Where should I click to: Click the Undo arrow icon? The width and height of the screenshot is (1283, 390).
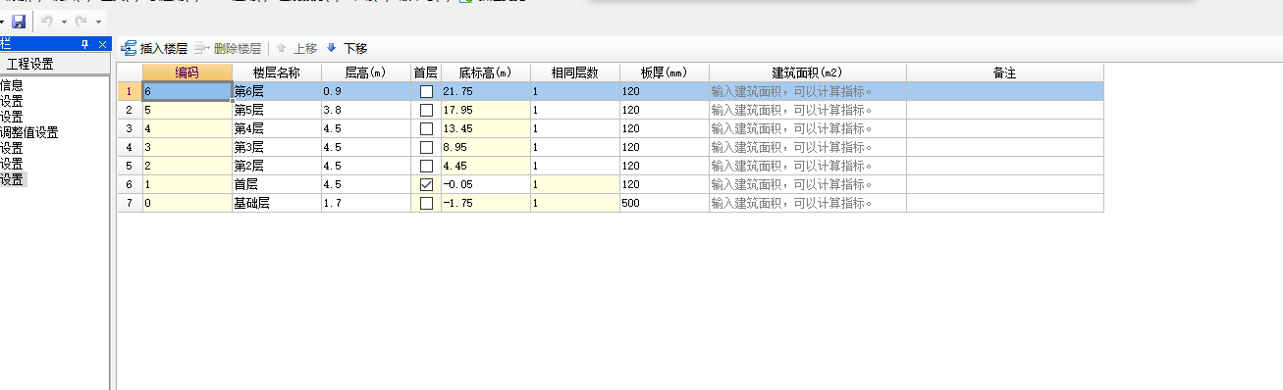click(46, 21)
